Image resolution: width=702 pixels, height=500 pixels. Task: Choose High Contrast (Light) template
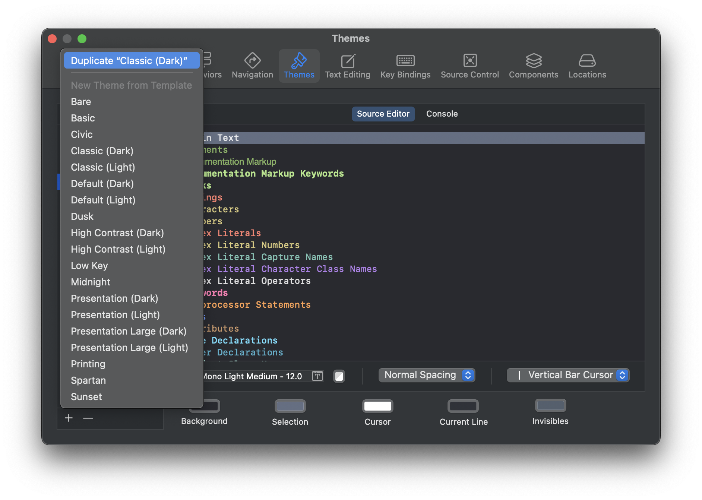[x=132, y=249]
